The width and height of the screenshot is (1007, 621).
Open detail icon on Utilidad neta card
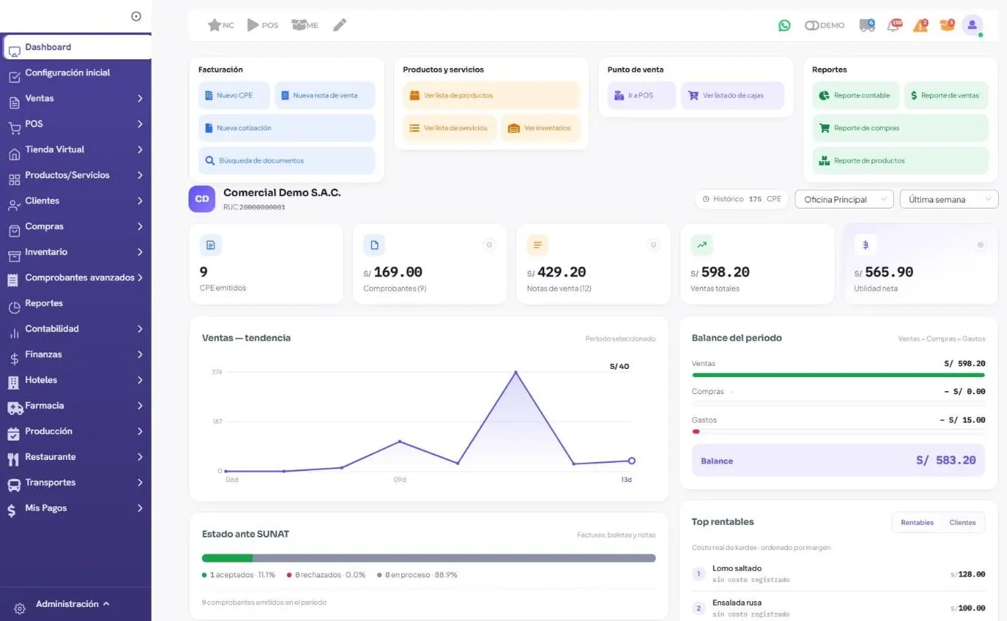pyautogui.click(x=980, y=245)
